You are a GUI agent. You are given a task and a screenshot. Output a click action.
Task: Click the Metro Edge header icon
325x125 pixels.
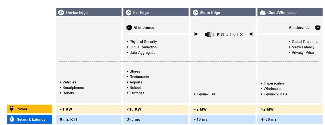(x=195, y=12)
